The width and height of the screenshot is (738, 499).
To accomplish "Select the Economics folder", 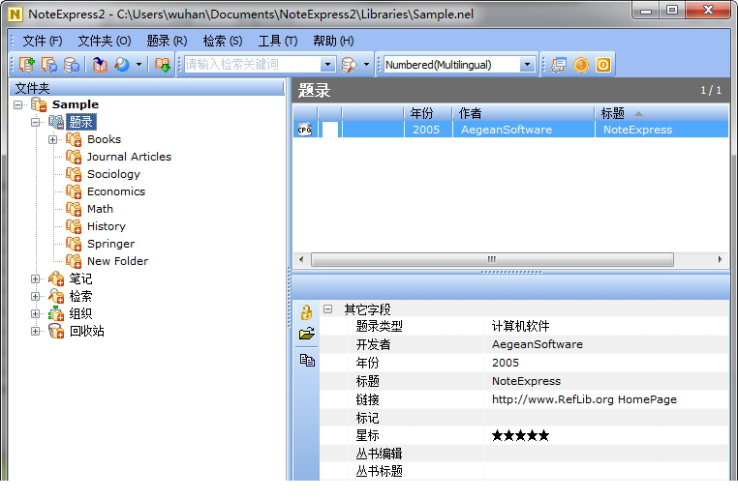I will point(116,191).
